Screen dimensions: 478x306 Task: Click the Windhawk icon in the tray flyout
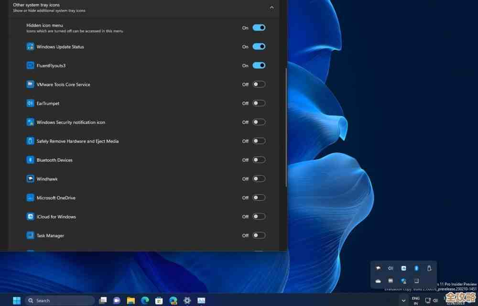tap(378, 268)
